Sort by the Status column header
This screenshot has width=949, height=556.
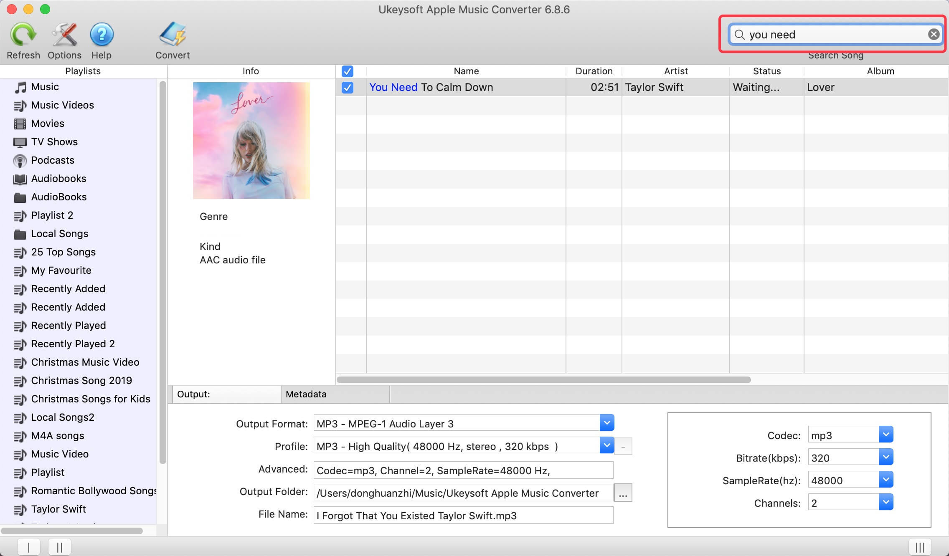[x=767, y=71]
